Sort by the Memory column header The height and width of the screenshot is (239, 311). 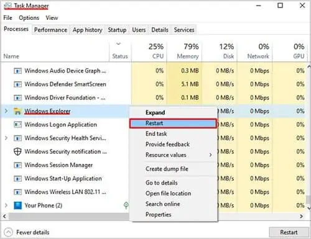point(184,52)
